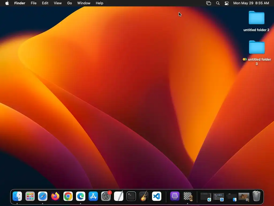Click the 'untitled folder 2' label

[256, 30]
